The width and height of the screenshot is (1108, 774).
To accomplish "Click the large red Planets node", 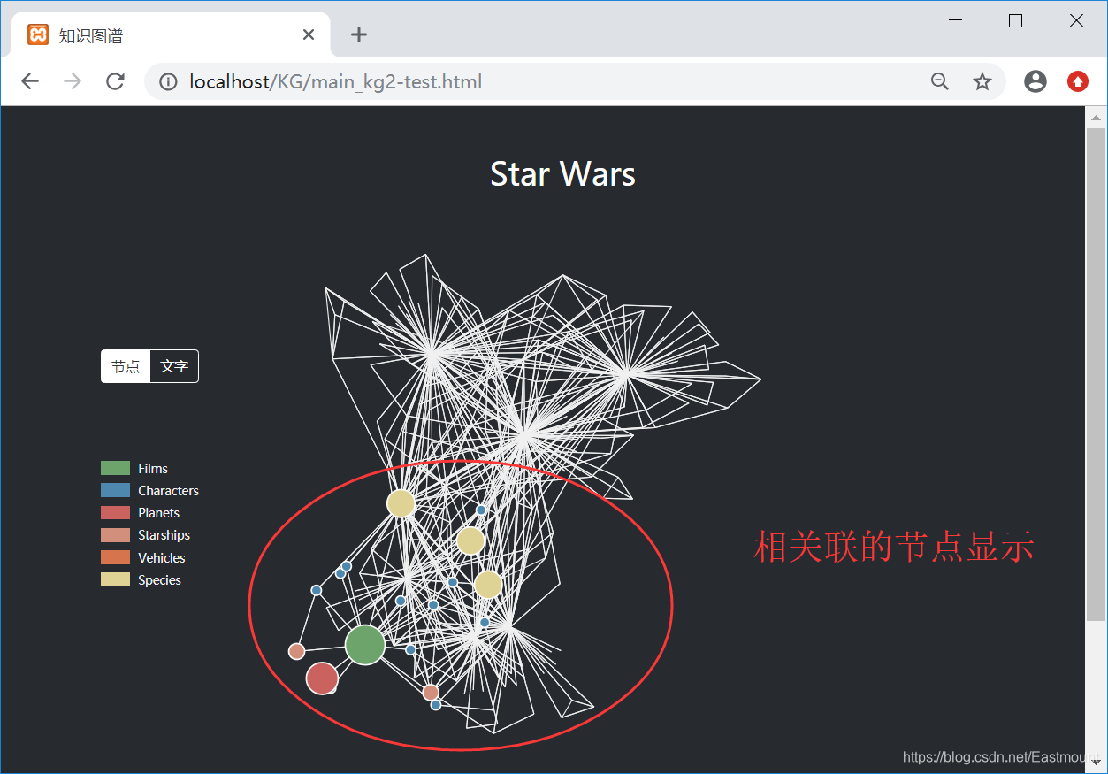I will (322, 678).
